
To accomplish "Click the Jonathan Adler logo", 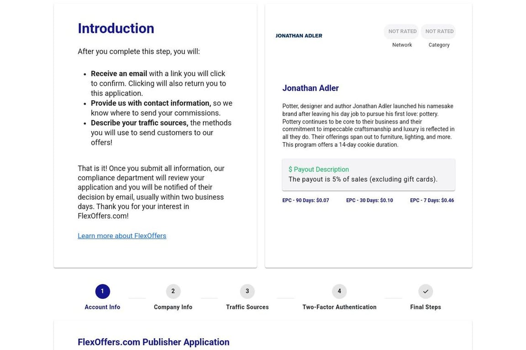I will pyautogui.click(x=299, y=36).
